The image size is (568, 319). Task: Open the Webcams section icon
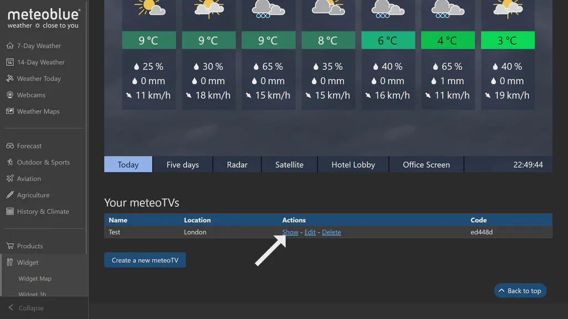click(x=10, y=95)
